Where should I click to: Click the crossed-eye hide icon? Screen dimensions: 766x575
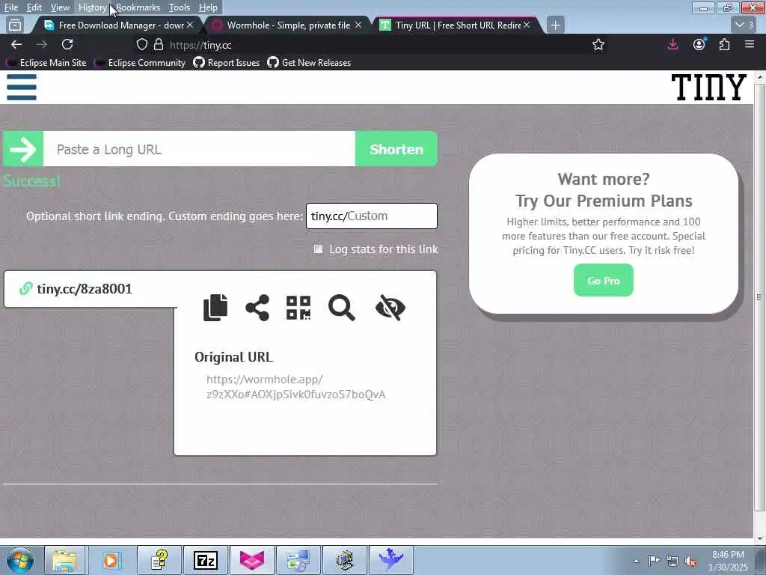(x=390, y=308)
